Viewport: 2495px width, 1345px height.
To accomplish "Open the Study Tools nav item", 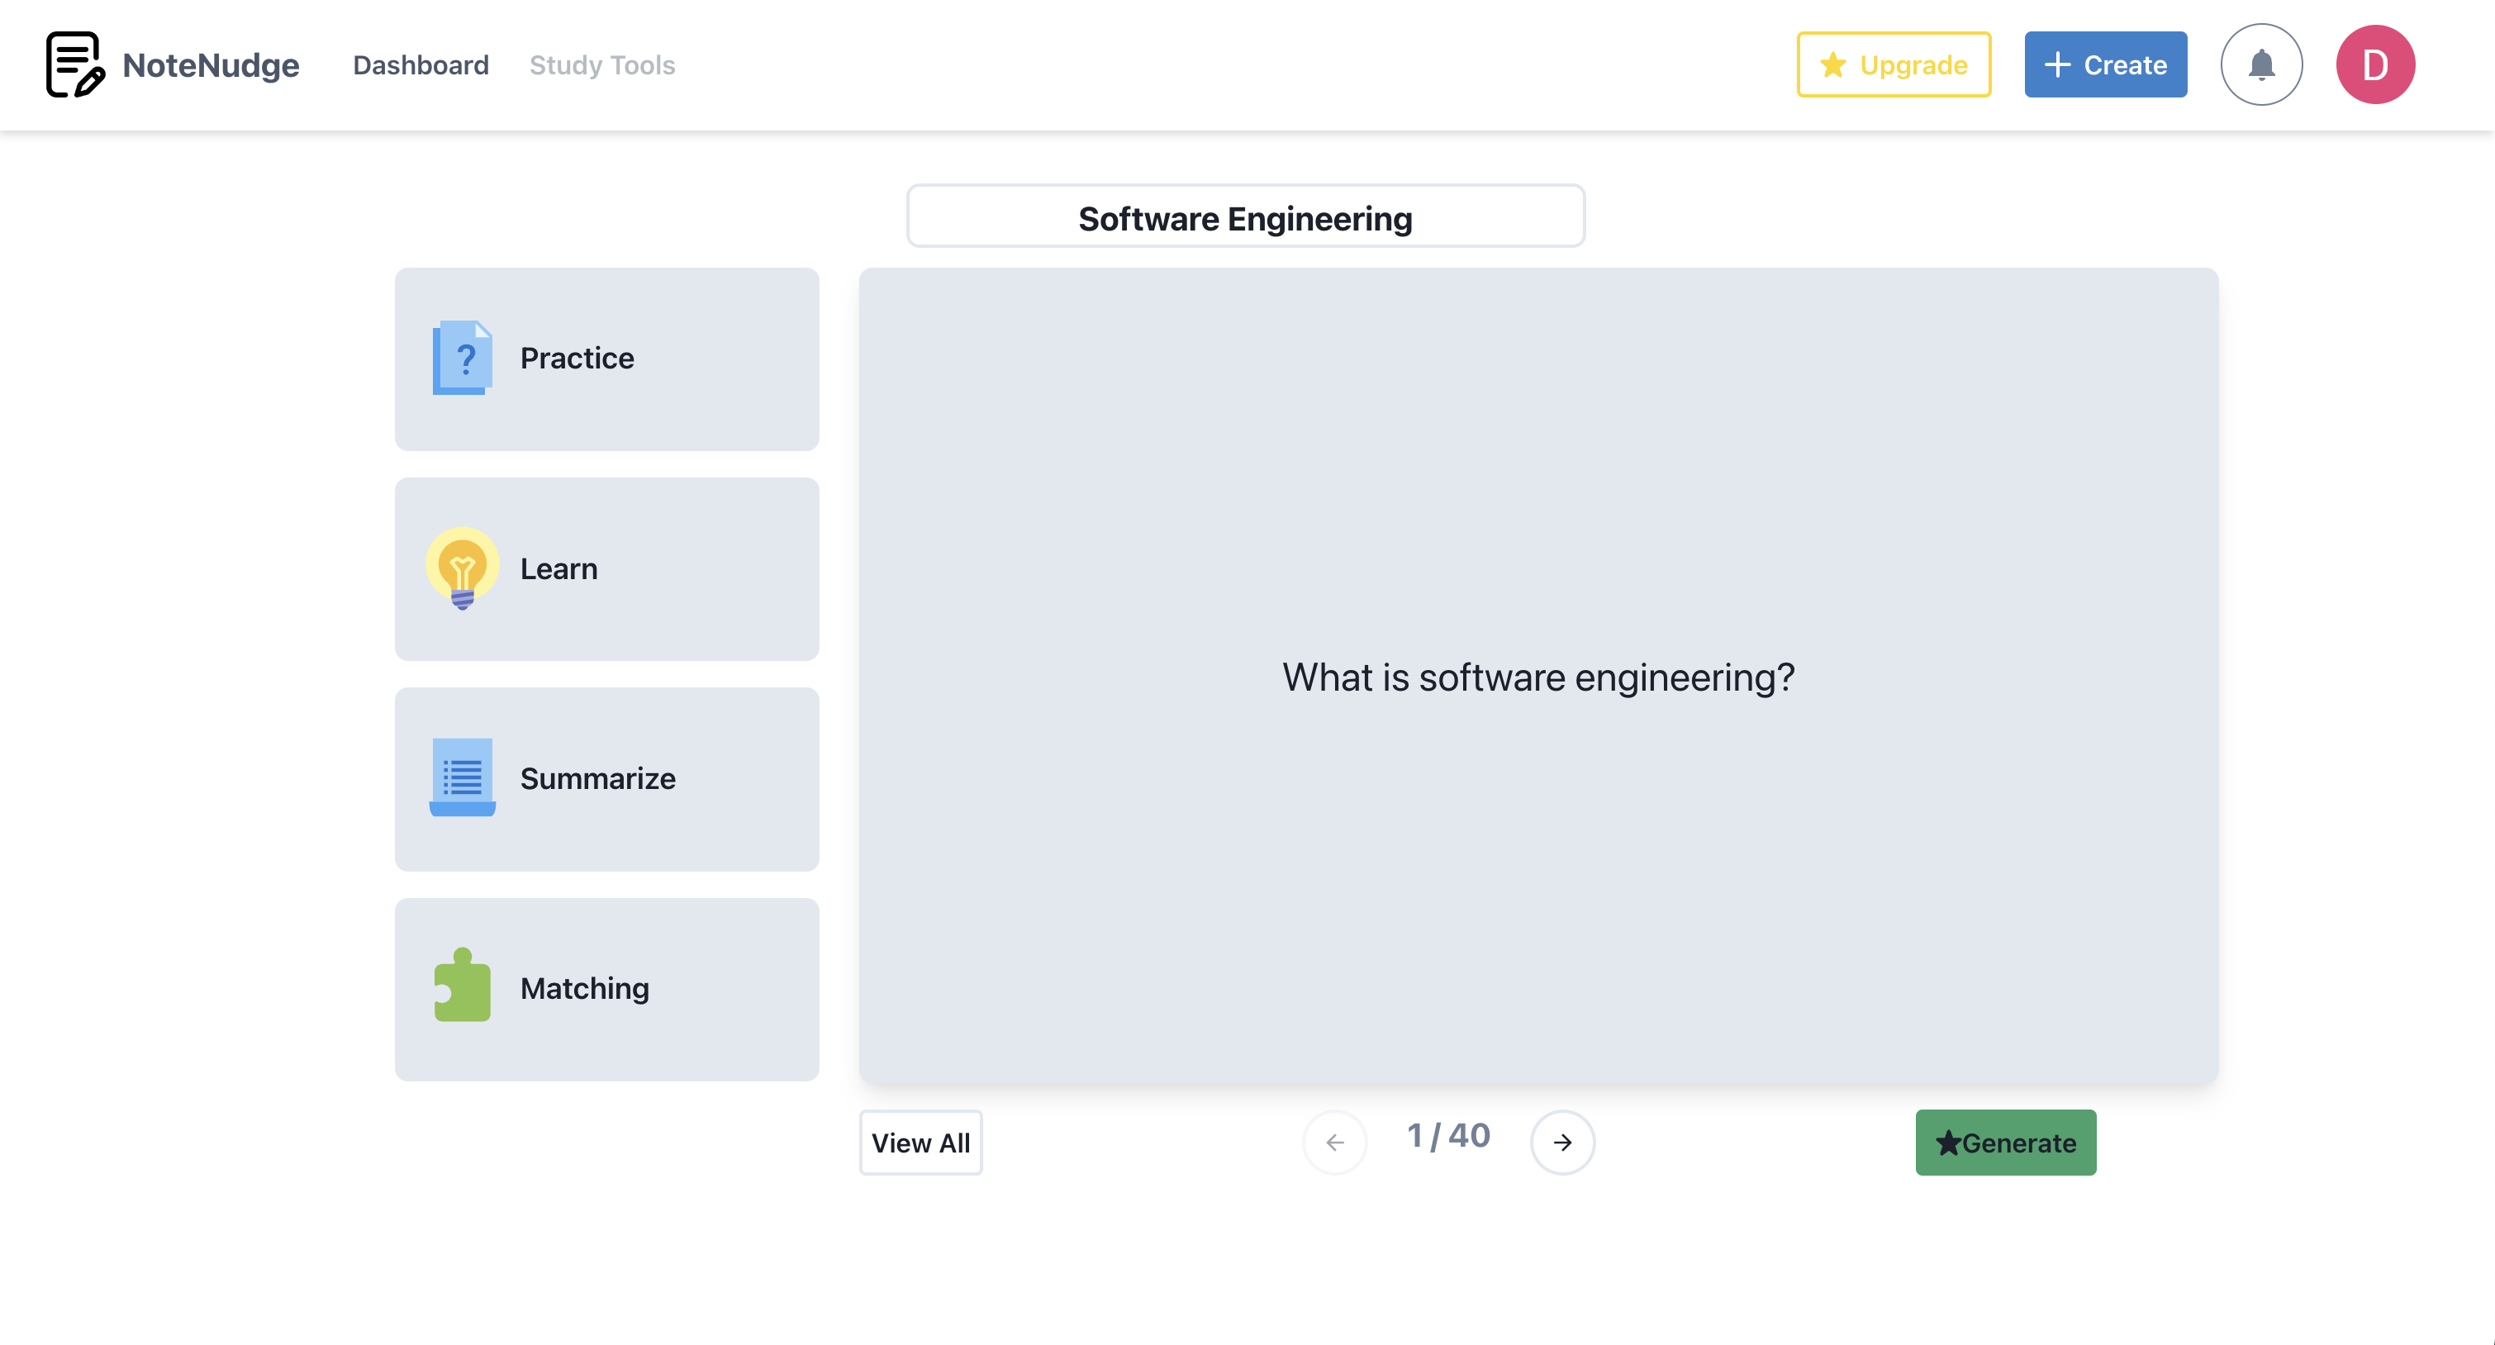I will coord(601,65).
